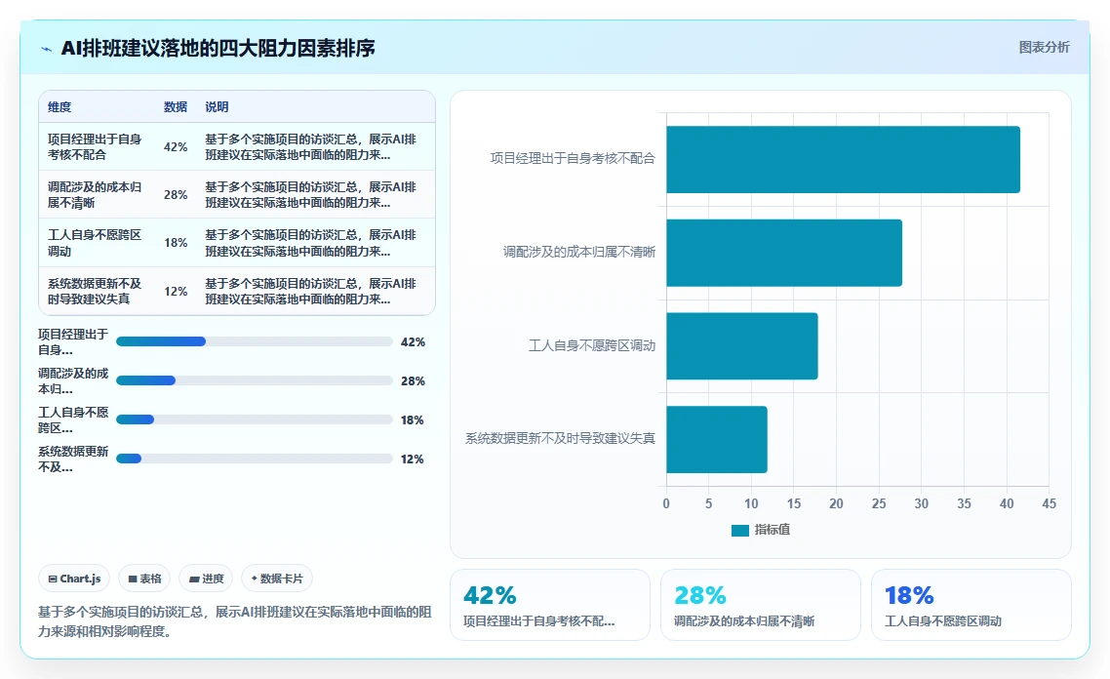Viewport: 1110px width, 679px height.
Task: Click the 28% data card
Action: pos(760,605)
